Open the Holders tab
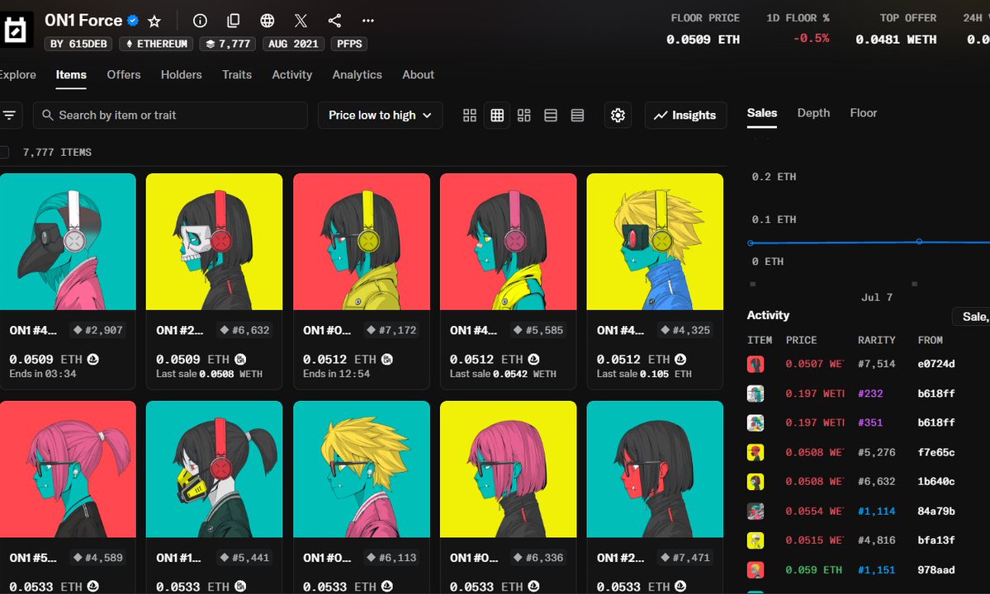Screen dimensions: 990x594 (181, 74)
